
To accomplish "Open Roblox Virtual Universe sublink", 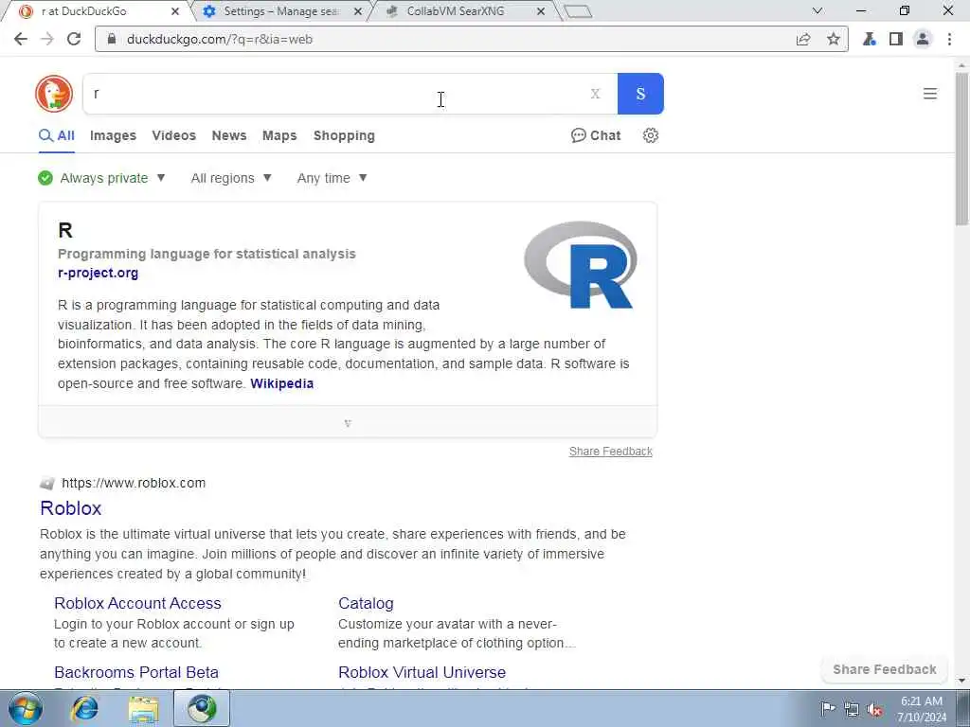I will coord(422,672).
